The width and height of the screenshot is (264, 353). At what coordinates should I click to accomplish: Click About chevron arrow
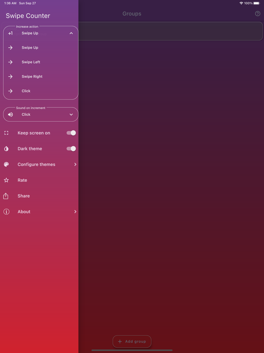[x=75, y=212]
